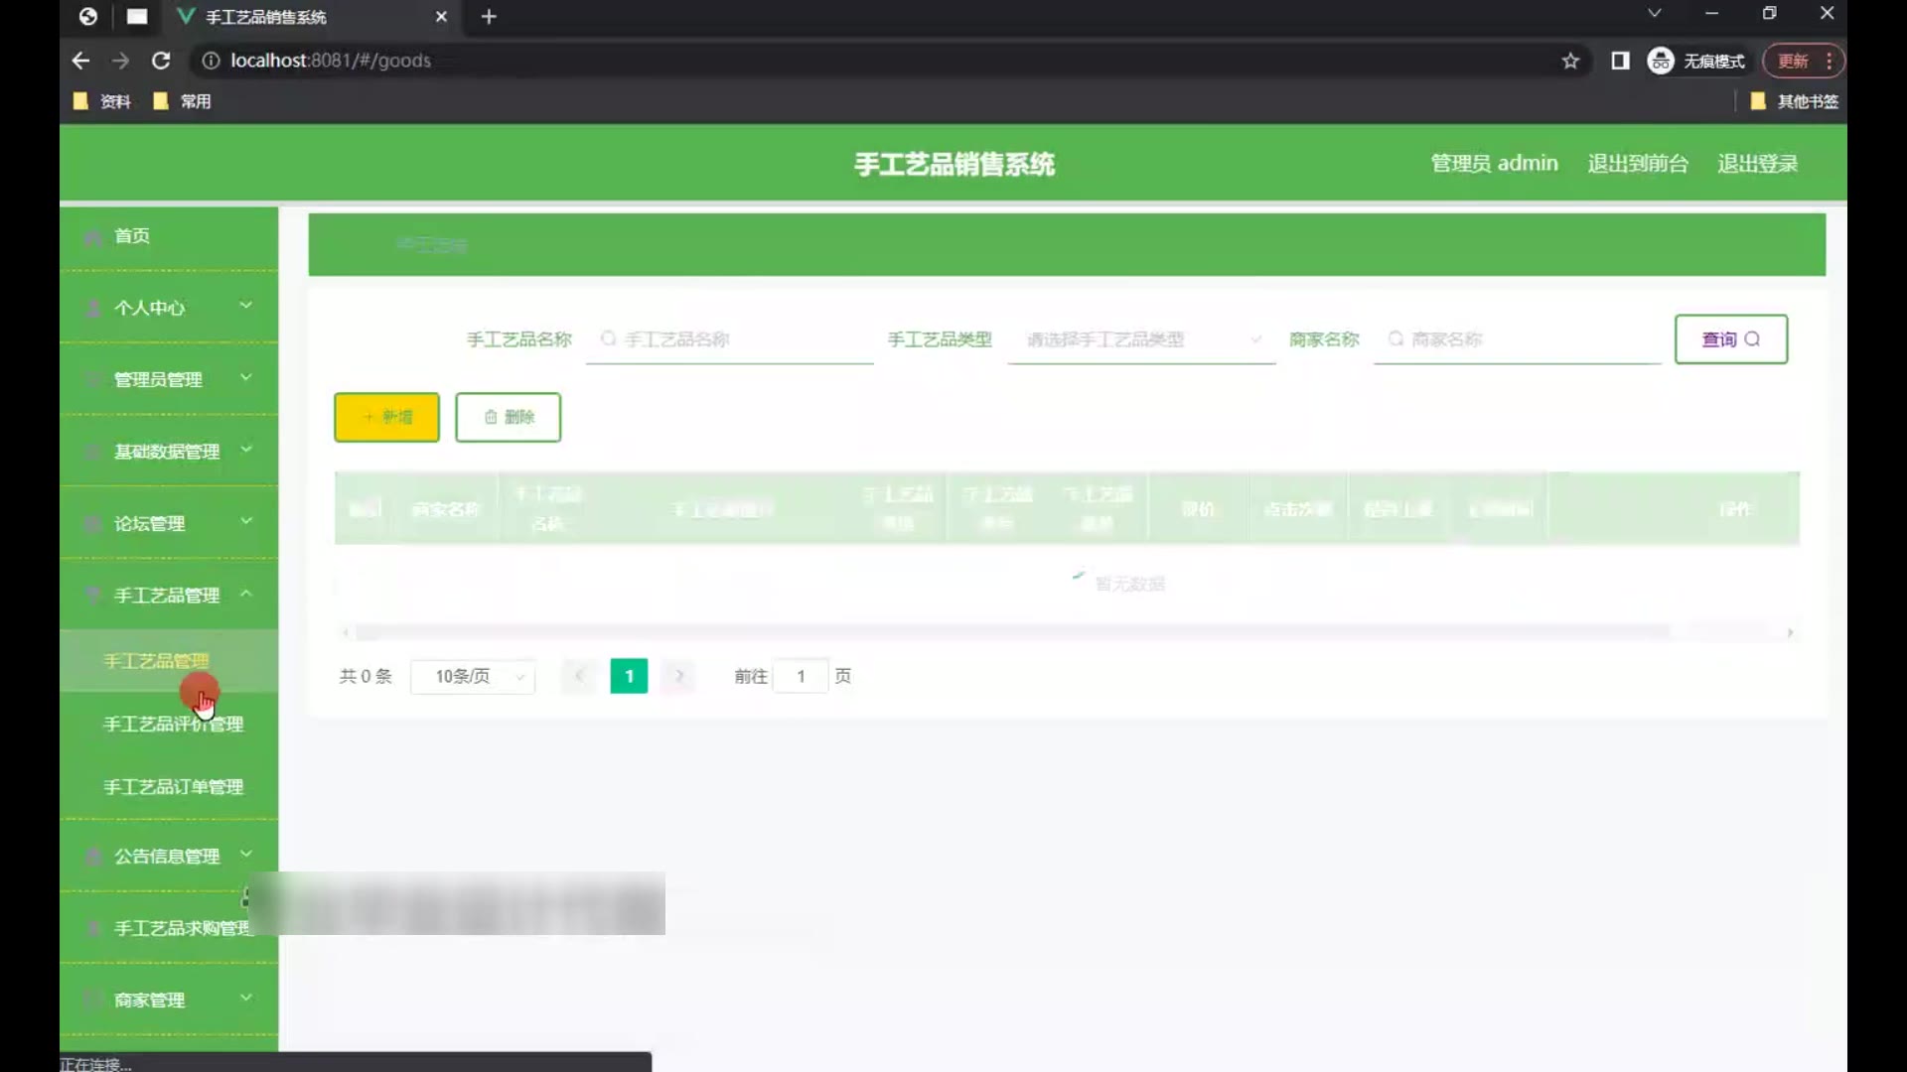Reload the page with browser refresh icon
Viewport: 1907px width, 1072px height.
[161, 61]
